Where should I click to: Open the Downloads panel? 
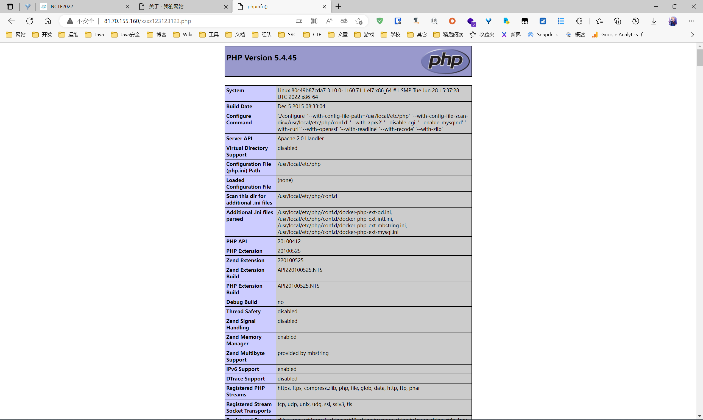654,21
